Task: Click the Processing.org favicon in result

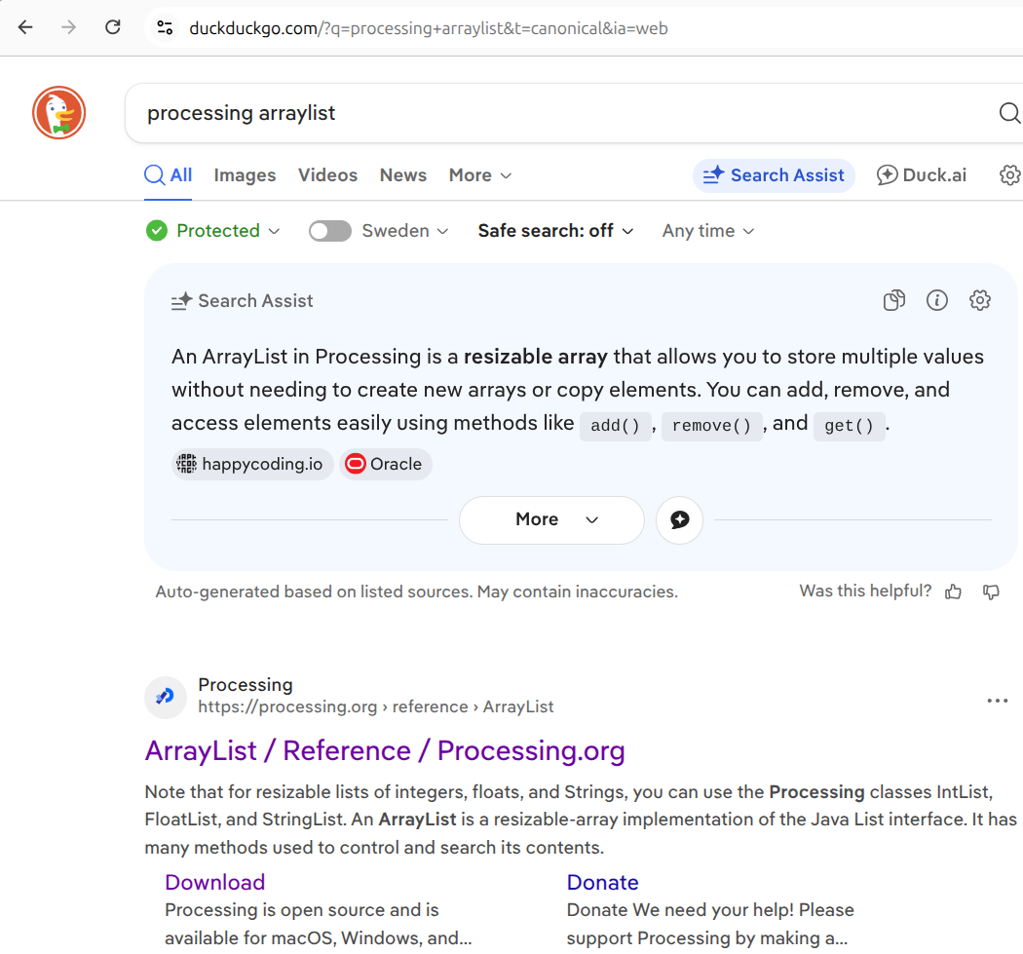Action: 166,697
